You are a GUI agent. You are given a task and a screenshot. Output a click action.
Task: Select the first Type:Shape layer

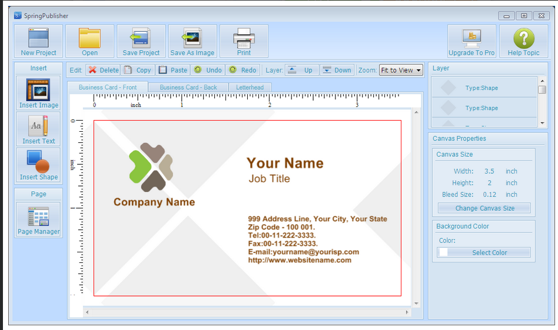pyautogui.click(x=484, y=88)
